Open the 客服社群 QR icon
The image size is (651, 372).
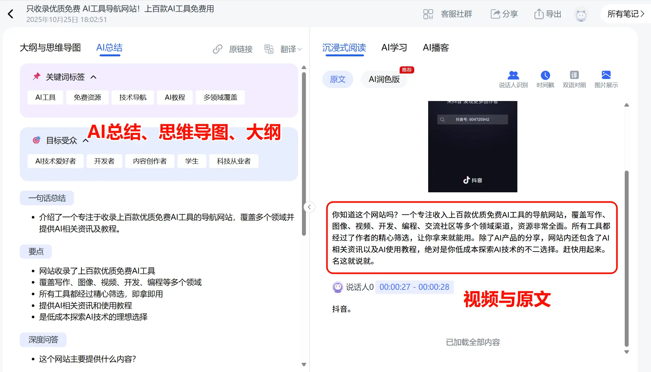coord(428,14)
